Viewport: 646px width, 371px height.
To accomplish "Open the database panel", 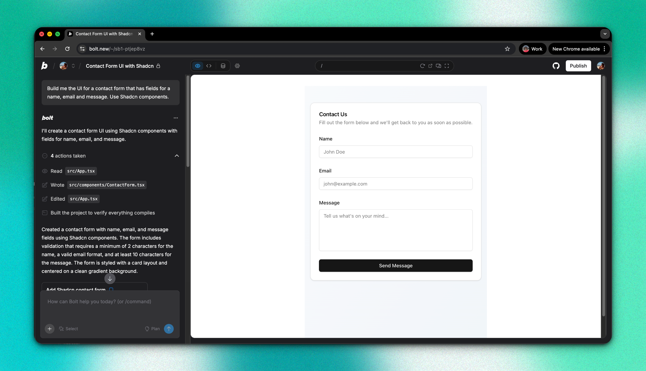I will tap(223, 66).
